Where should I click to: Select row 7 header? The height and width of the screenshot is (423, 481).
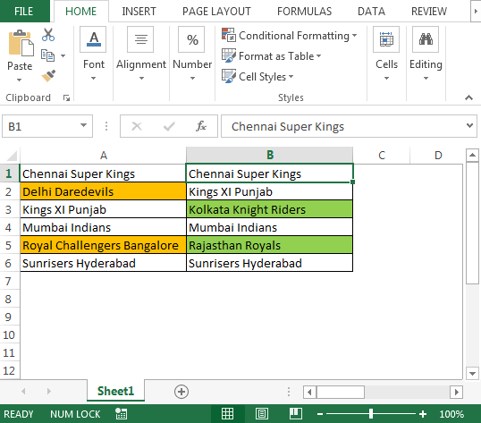pyautogui.click(x=9, y=281)
